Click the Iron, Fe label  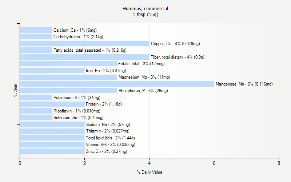[x=106, y=71]
